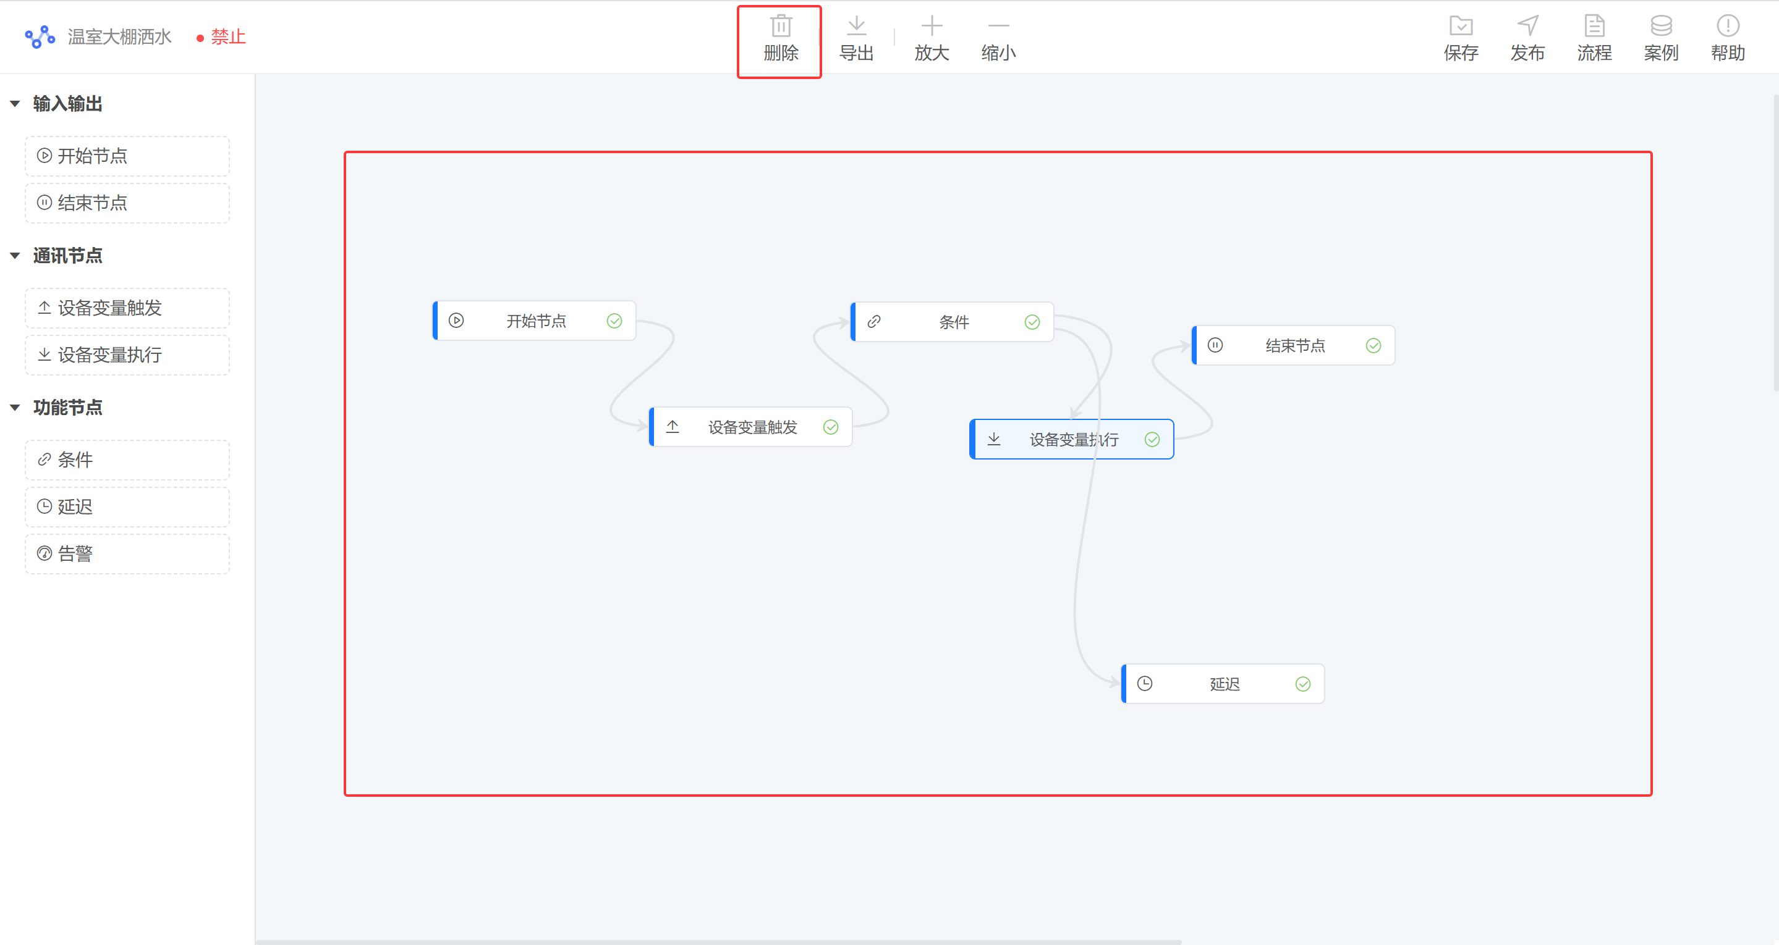The height and width of the screenshot is (945, 1779).
Task: Click the upload icon in palette 设备变量触发
Action: pyautogui.click(x=45, y=307)
